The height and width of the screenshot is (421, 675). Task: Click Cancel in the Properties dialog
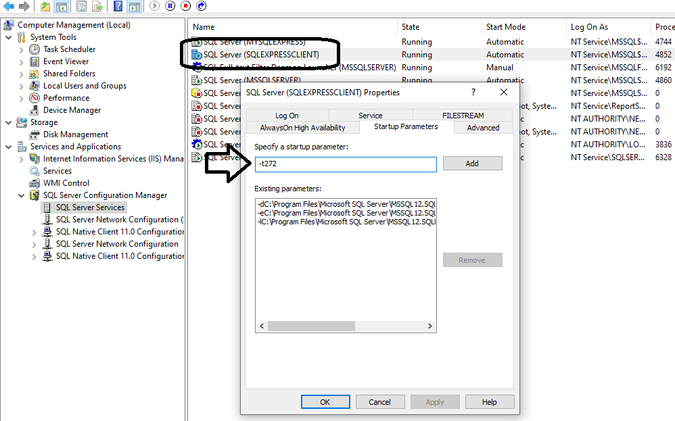[379, 402]
